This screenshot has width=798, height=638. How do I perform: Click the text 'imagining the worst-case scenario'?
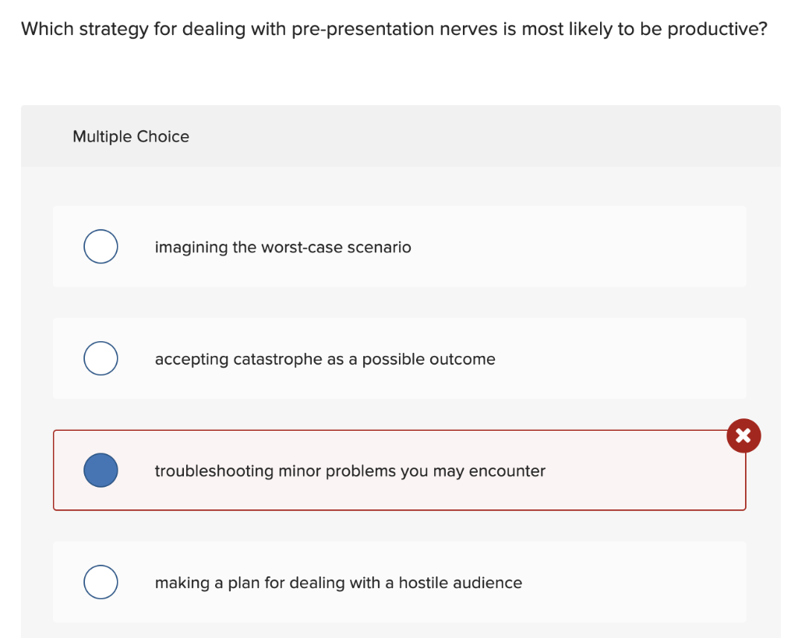coord(284,247)
